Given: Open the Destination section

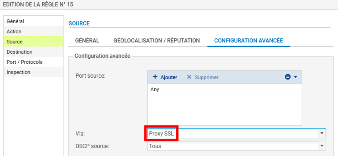Looking at the screenshot, I should pyautogui.click(x=19, y=52).
